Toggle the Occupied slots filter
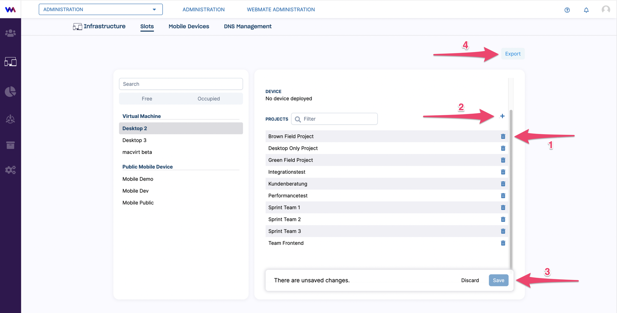This screenshot has height=313, width=617. point(209,99)
